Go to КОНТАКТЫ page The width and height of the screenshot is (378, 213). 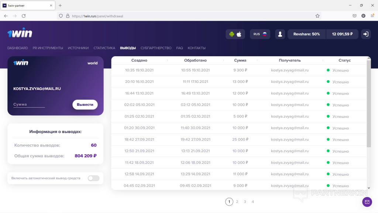(x=196, y=48)
